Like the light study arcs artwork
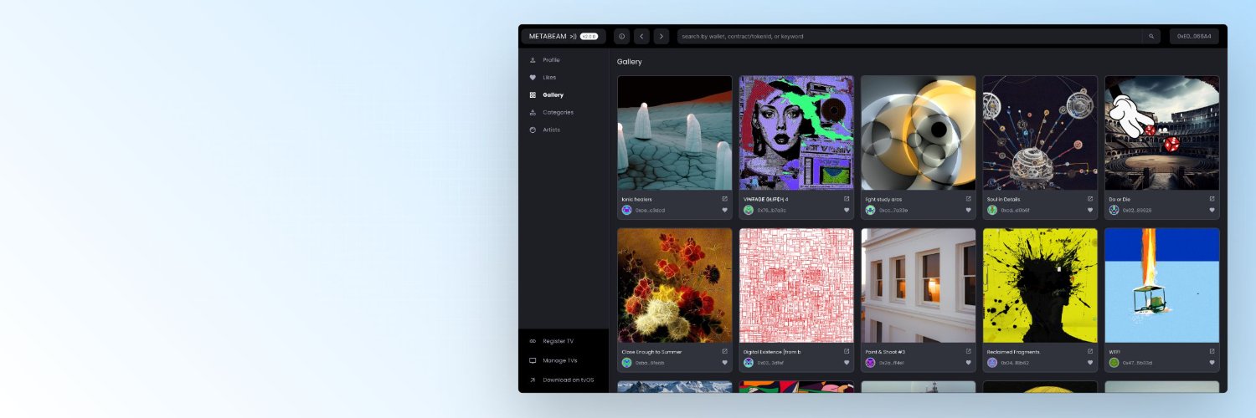The image size is (1256, 418). (969, 210)
